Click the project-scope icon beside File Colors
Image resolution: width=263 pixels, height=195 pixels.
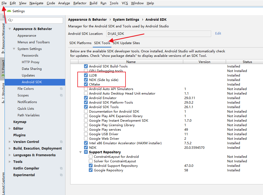(61, 88)
